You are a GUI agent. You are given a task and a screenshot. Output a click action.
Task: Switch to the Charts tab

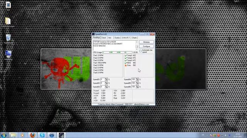click(134, 38)
